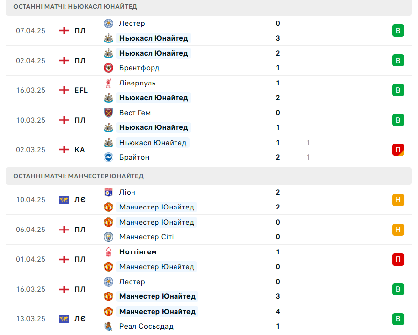Click the Nottingham Forest crest icon
The image size is (418, 335).
click(109, 252)
